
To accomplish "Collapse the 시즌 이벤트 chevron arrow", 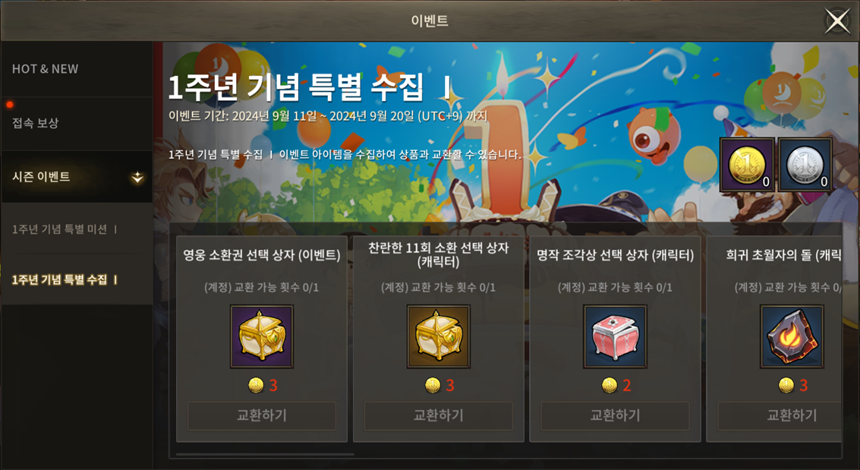I will (x=137, y=177).
